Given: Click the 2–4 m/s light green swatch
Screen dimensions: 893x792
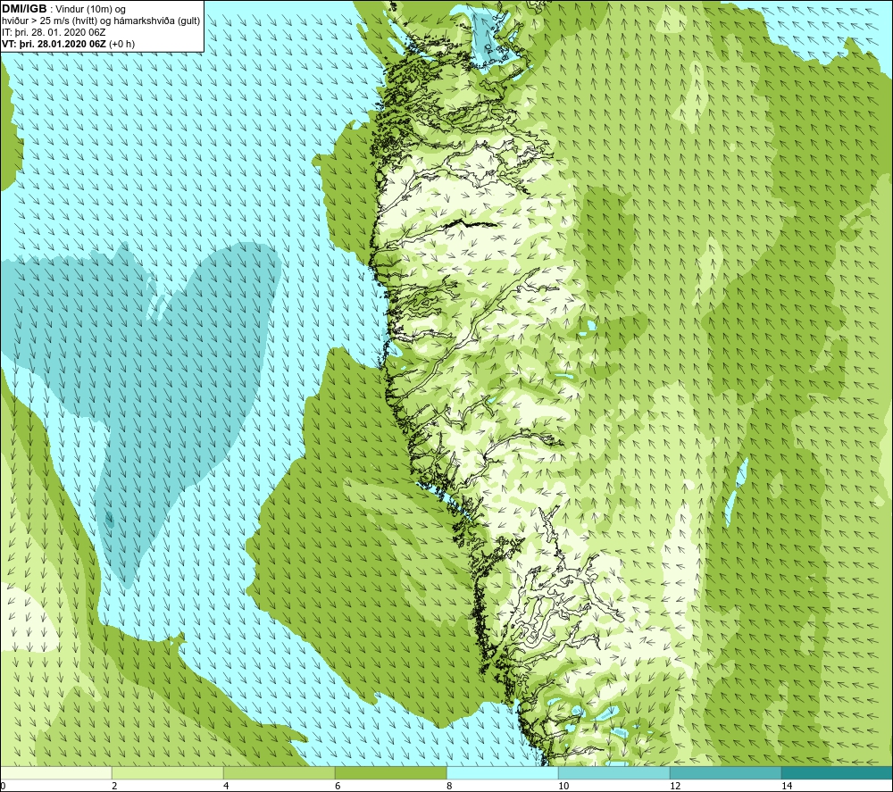Looking at the screenshot, I should [x=168, y=772].
